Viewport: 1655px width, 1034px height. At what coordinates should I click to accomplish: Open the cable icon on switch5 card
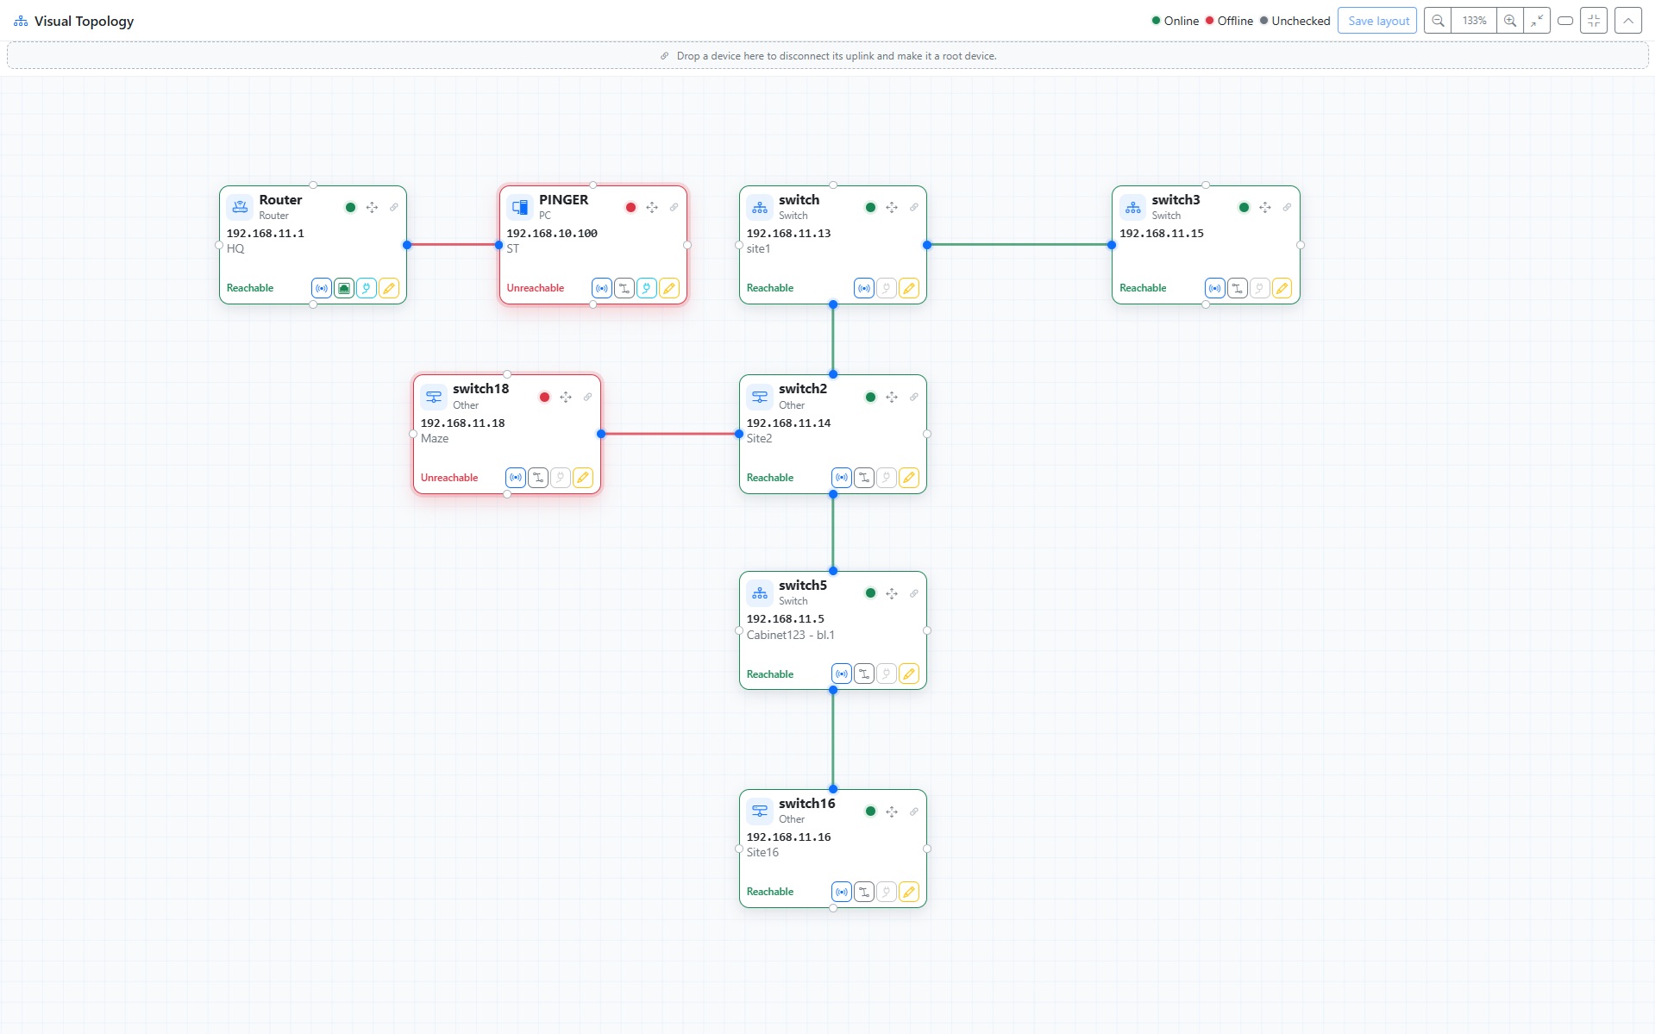(864, 674)
